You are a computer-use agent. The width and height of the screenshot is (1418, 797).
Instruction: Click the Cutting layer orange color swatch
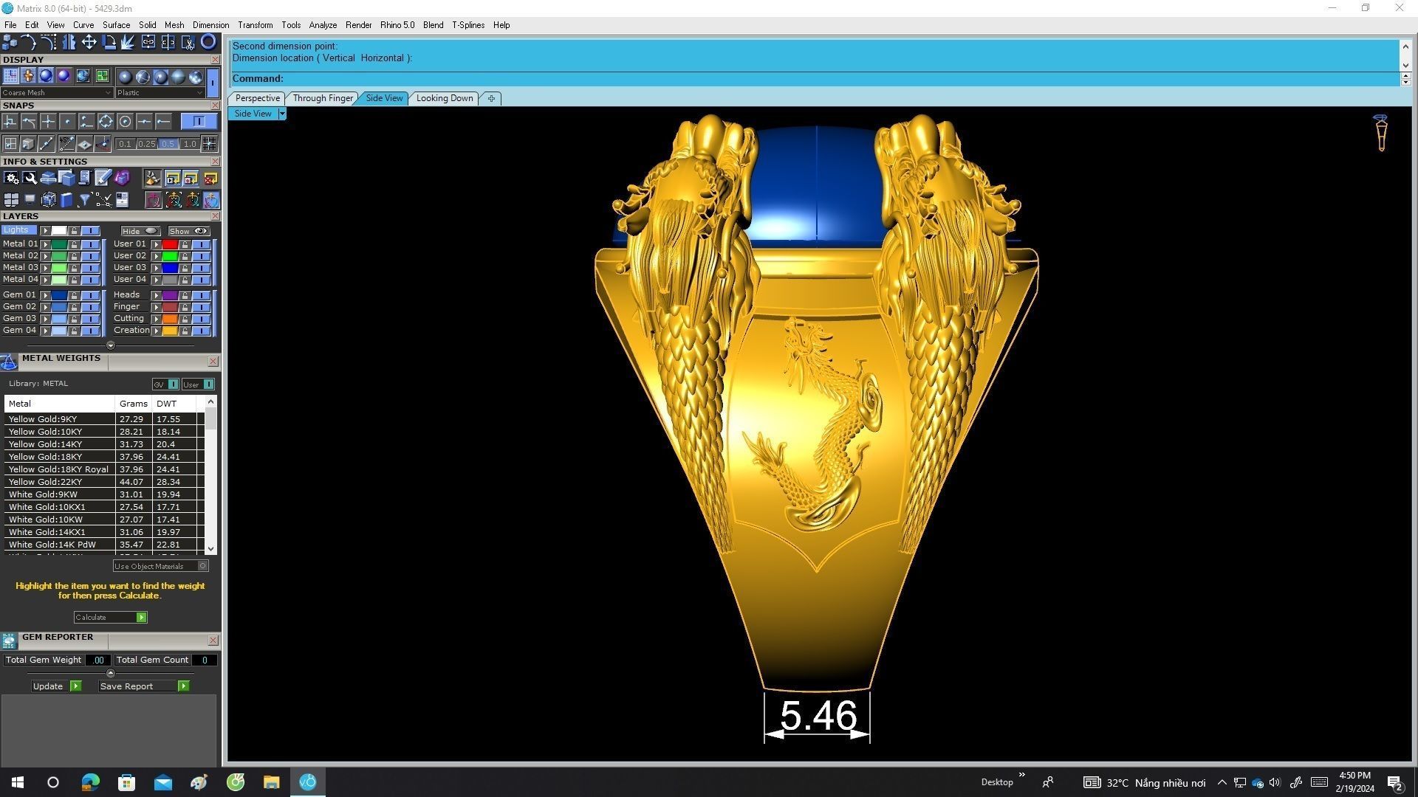(x=170, y=319)
